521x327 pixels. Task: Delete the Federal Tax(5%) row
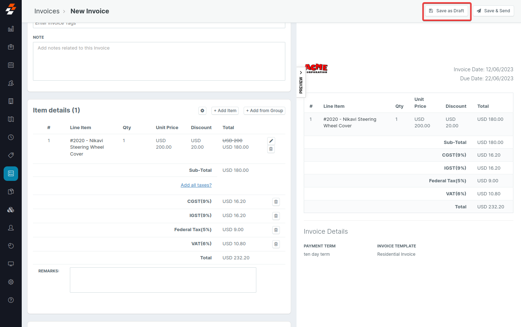coord(276,230)
